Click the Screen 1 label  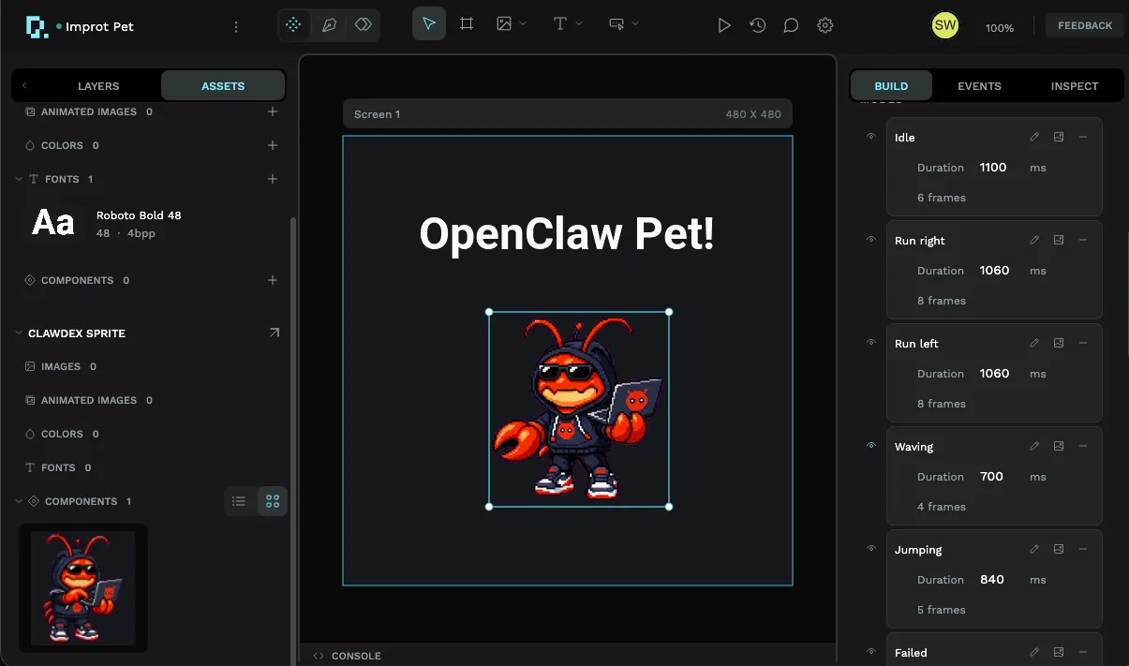tap(377, 114)
